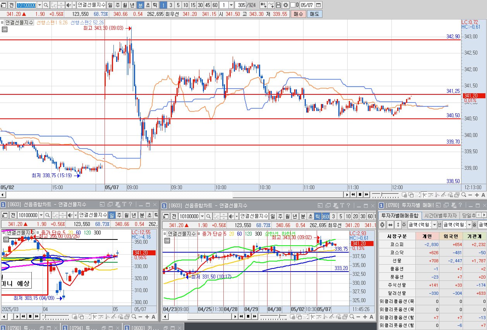Click the A text icon at the main chart's bottom right
This screenshot has width=487, height=330.
pos(483,195)
